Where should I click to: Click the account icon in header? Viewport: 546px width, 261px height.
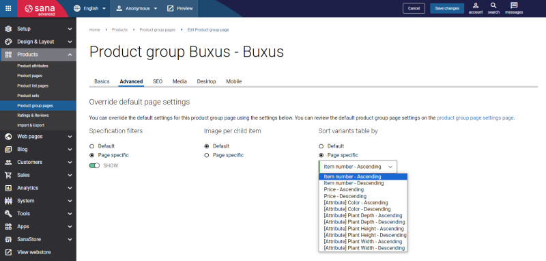[x=476, y=6]
